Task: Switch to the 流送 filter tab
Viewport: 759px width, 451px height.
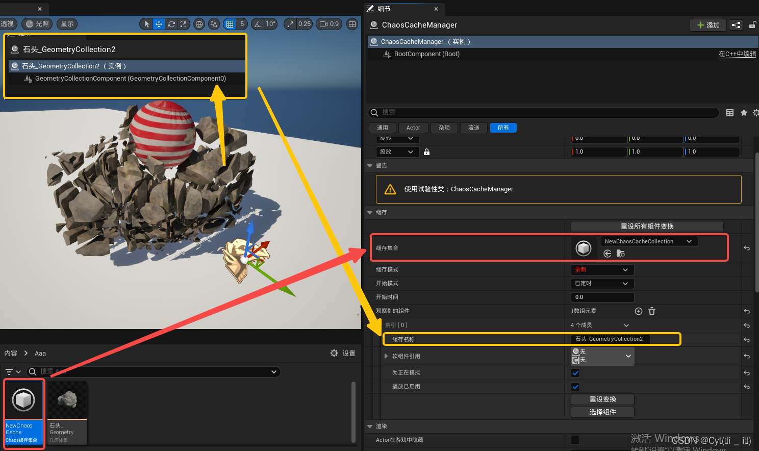Action: tap(473, 128)
